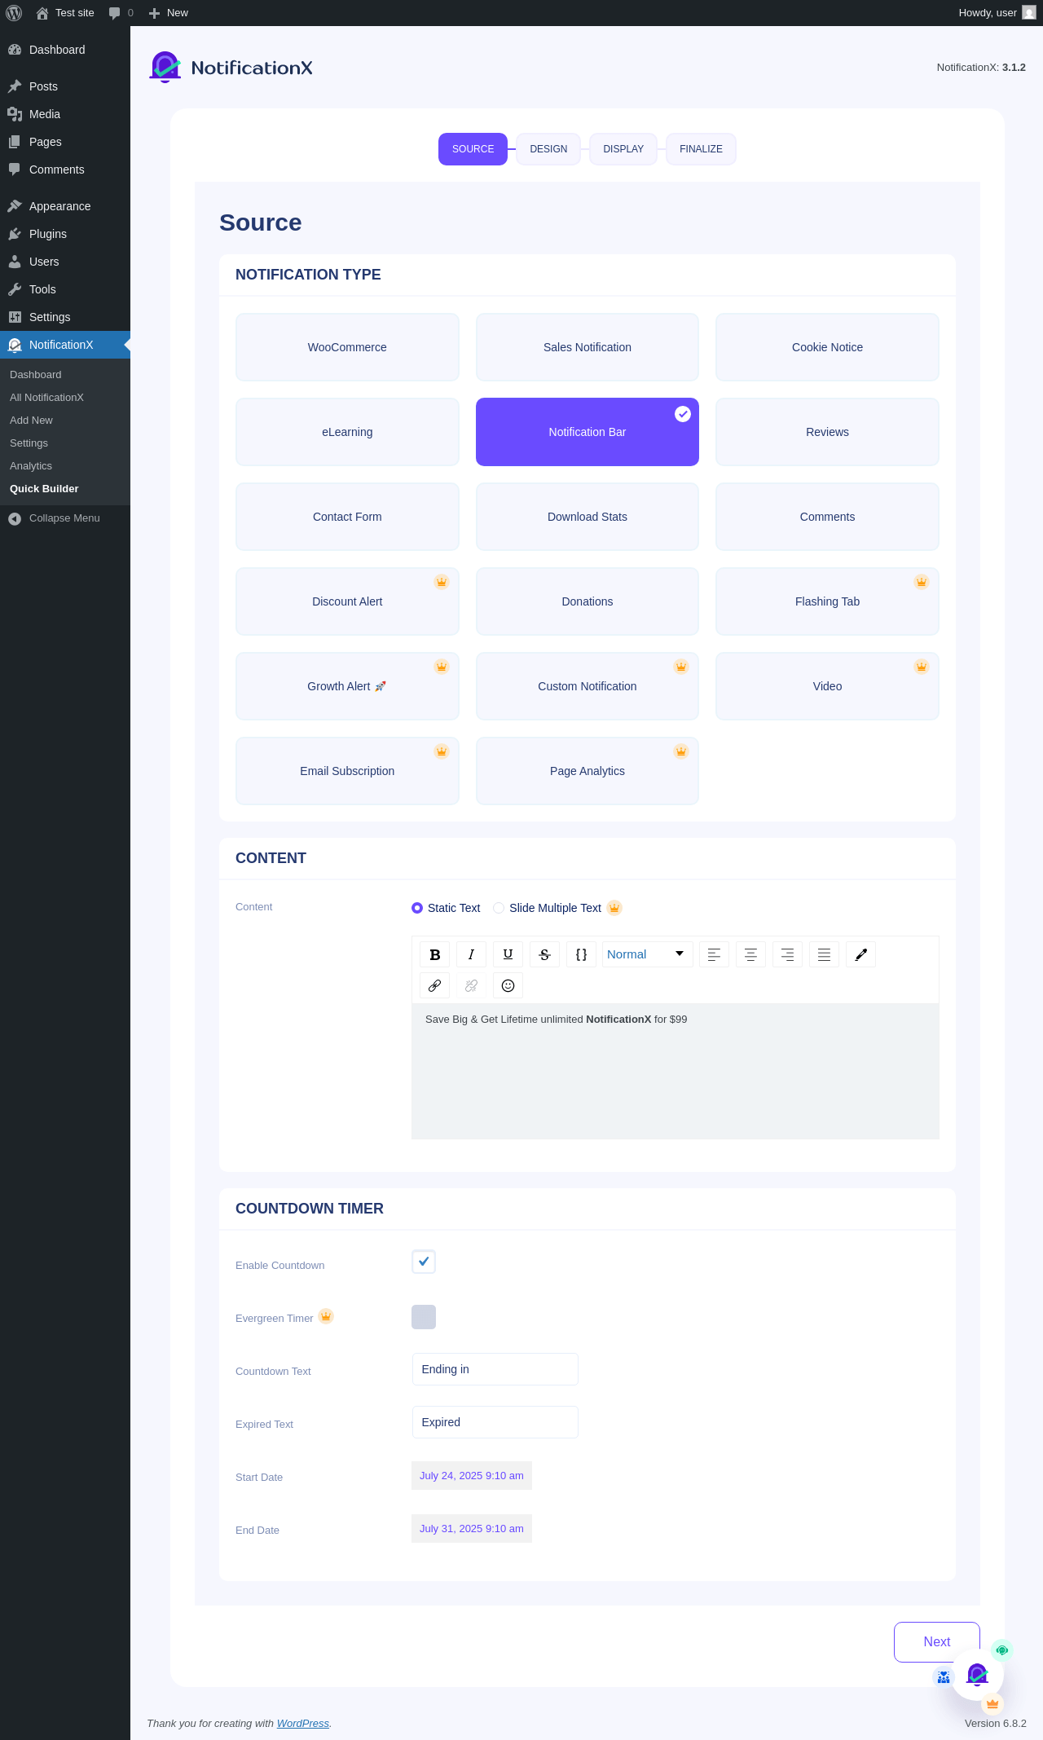Open the Analytics submenu item

pos(31,466)
